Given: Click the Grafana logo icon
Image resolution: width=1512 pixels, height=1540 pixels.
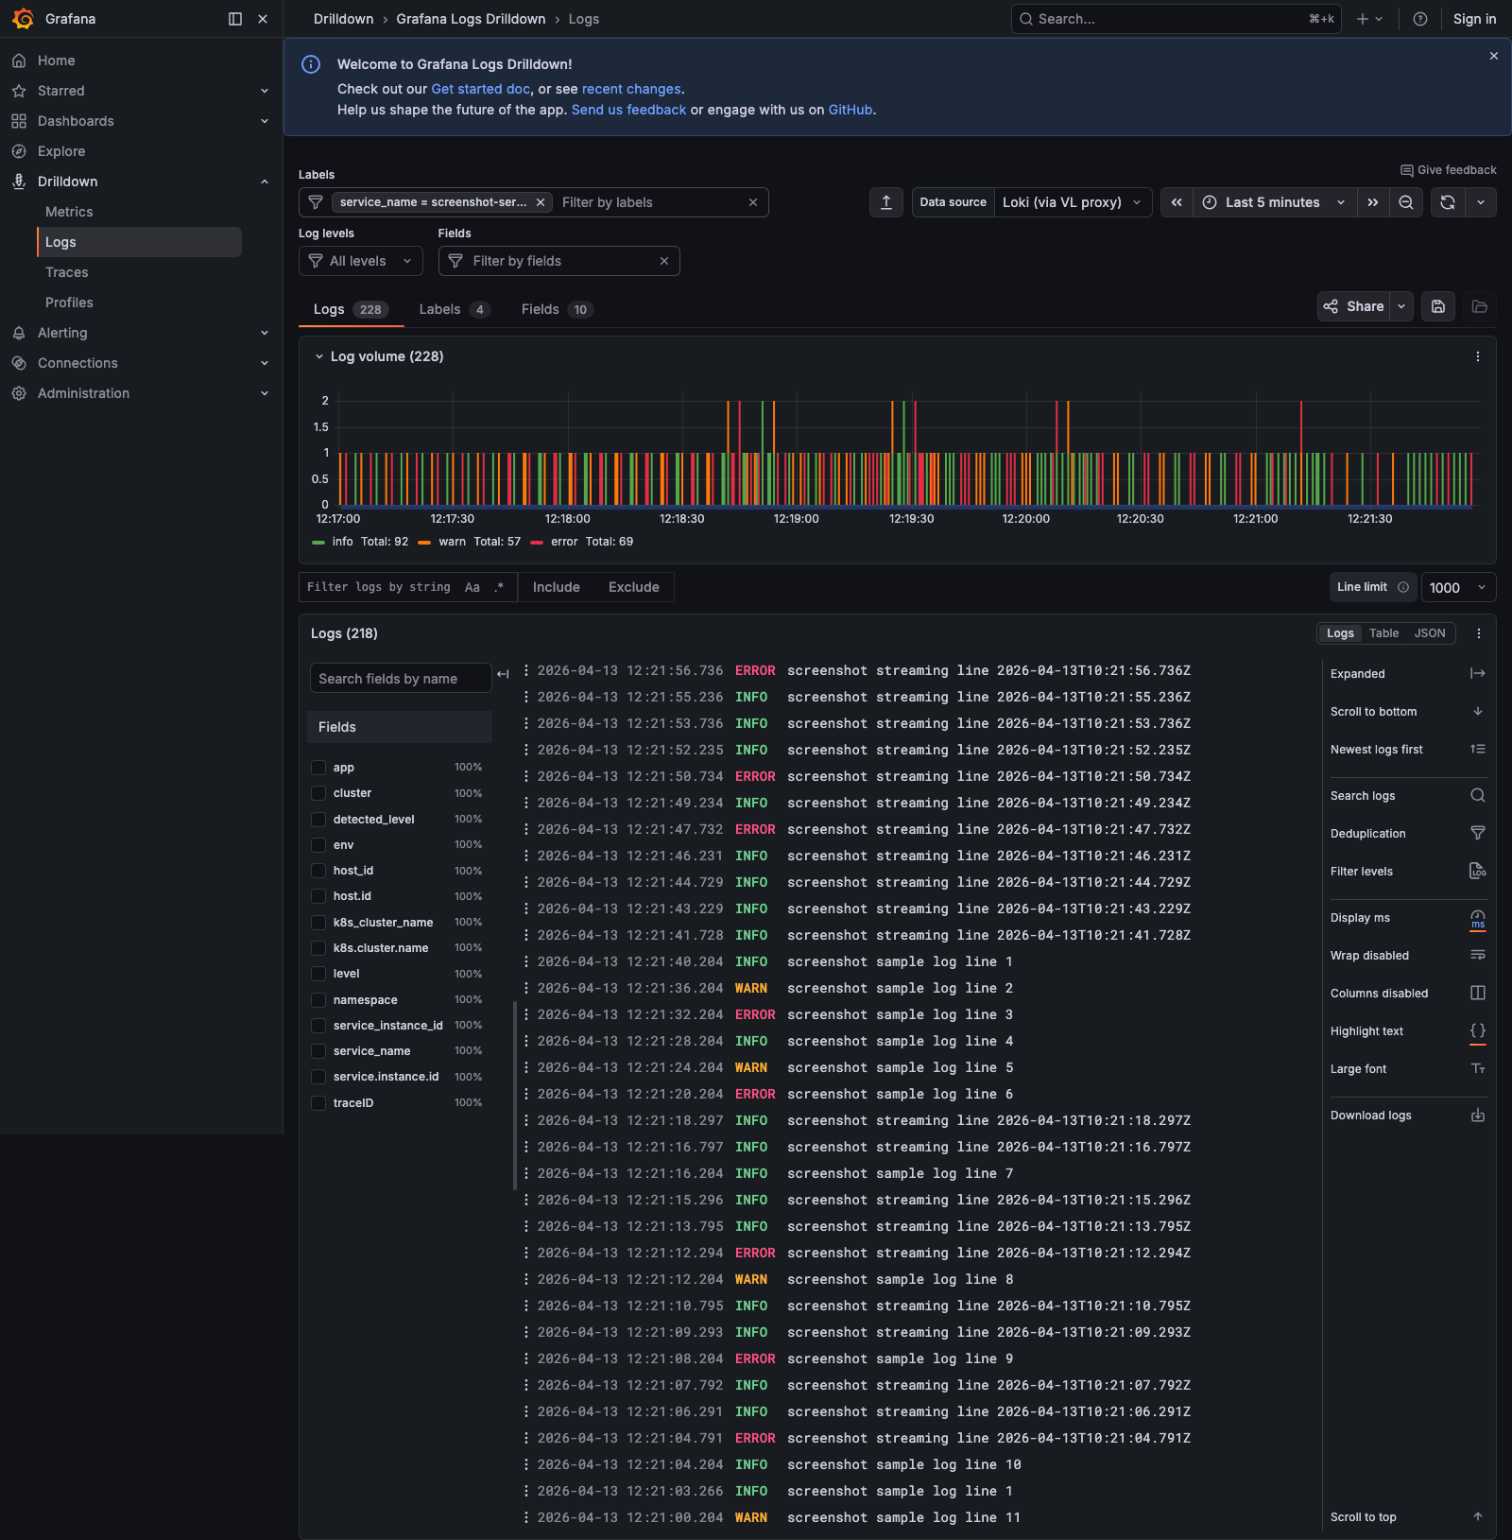Looking at the screenshot, I should coord(23,19).
